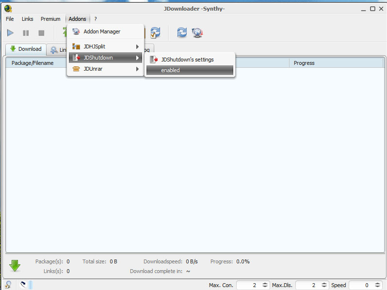Pause downloads using the toolbar pause icon

(x=26, y=33)
